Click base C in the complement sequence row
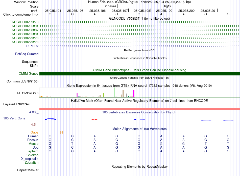240x176 pixels. click(73, 14)
